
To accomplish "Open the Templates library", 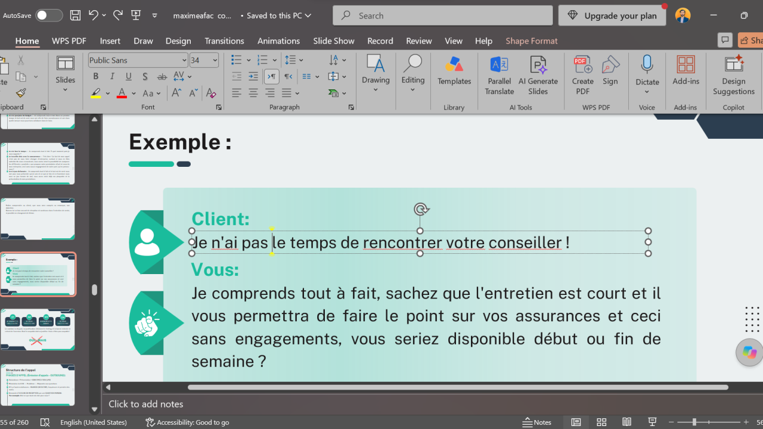I will 454,71.
